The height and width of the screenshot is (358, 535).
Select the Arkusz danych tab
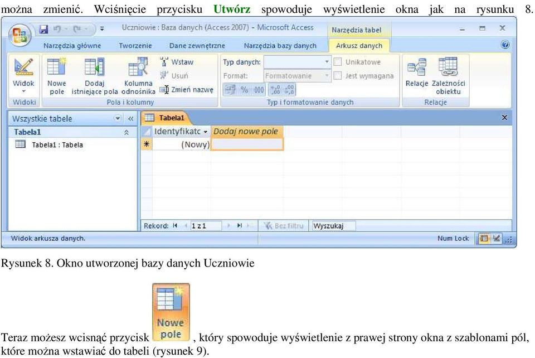(x=359, y=46)
